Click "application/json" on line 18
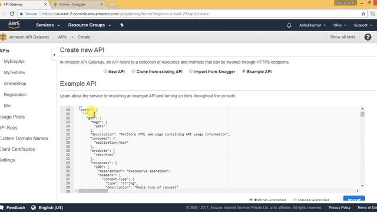 pyautogui.click(x=111, y=143)
